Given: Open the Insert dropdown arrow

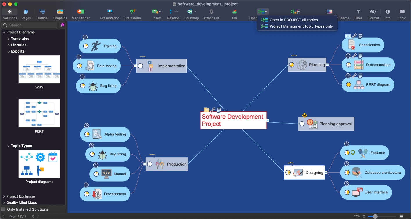Looking at the screenshot, I should 160,12.
